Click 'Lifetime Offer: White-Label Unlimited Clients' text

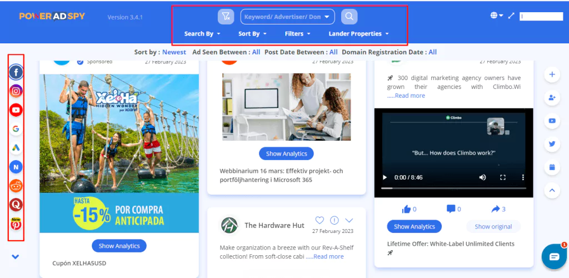click(x=451, y=244)
